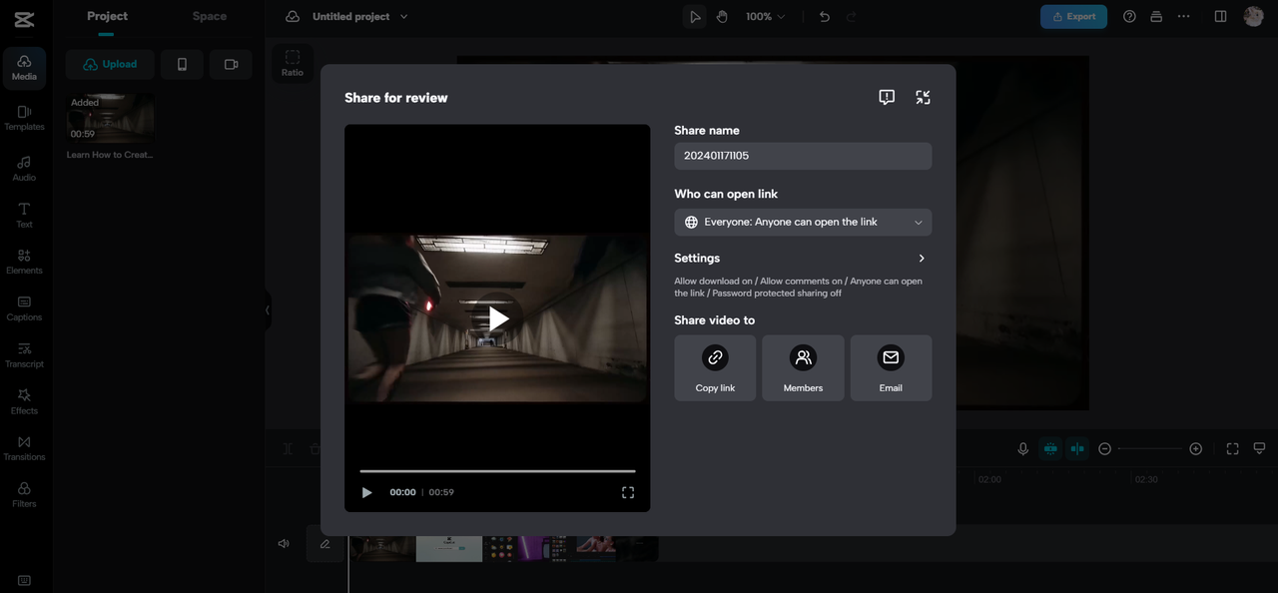This screenshot has width=1278, height=593.
Task: Open the help question mark icon
Action: point(1129,16)
